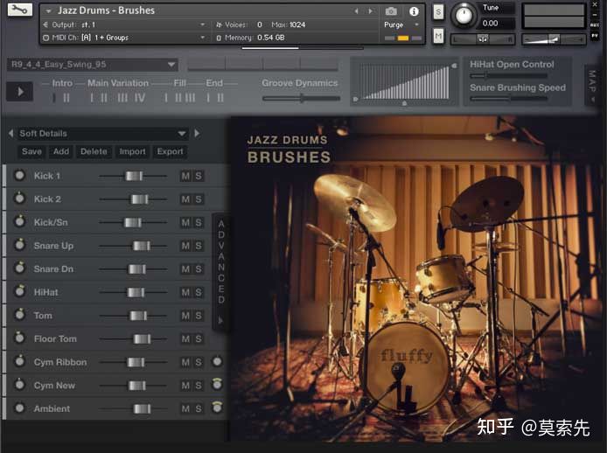Expand the MAP side panel

click(592, 85)
